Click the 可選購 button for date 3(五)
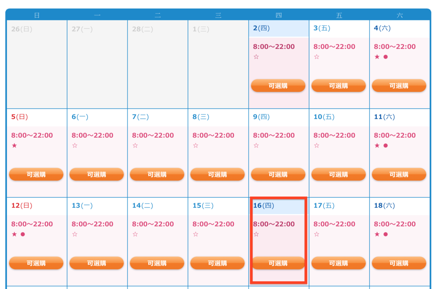This screenshot has height=289, width=435. [x=339, y=86]
